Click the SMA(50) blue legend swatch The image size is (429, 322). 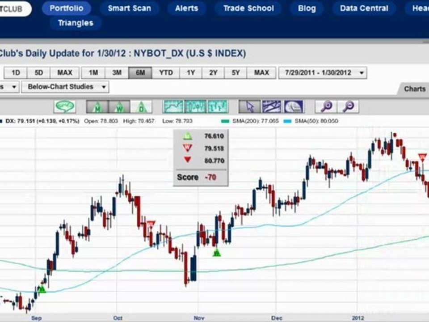[287, 121]
